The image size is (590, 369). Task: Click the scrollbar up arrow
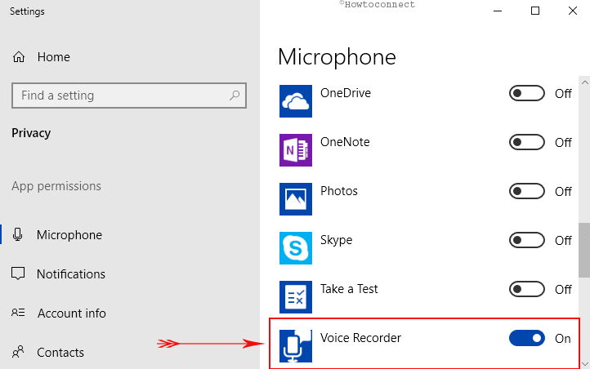pyautogui.click(x=584, y=82)
